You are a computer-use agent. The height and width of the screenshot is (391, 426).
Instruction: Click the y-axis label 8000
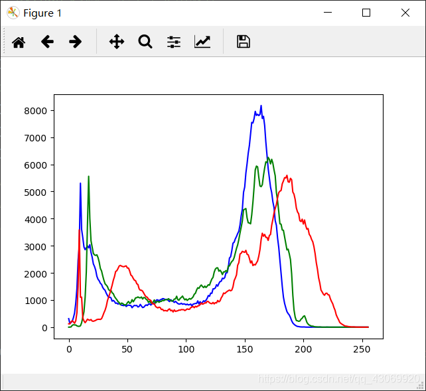pos(36,111)
